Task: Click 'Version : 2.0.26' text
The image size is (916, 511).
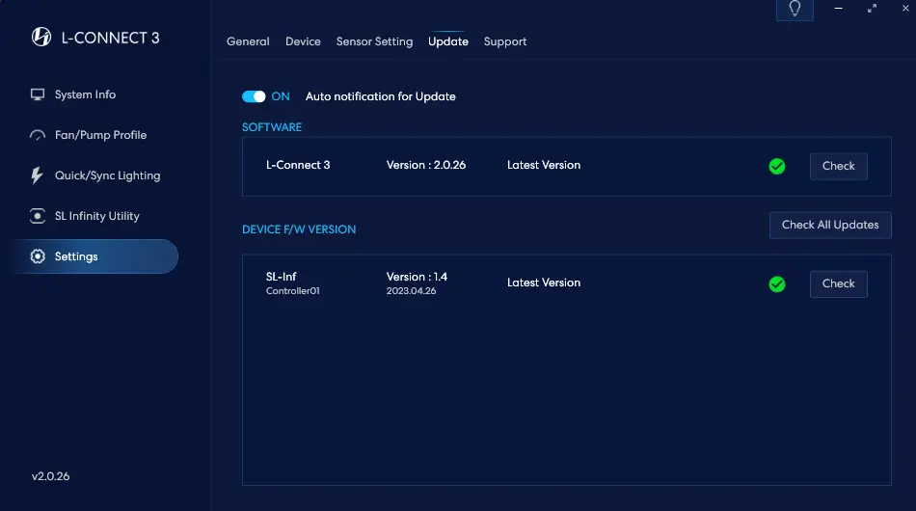Action: [426, 165]
